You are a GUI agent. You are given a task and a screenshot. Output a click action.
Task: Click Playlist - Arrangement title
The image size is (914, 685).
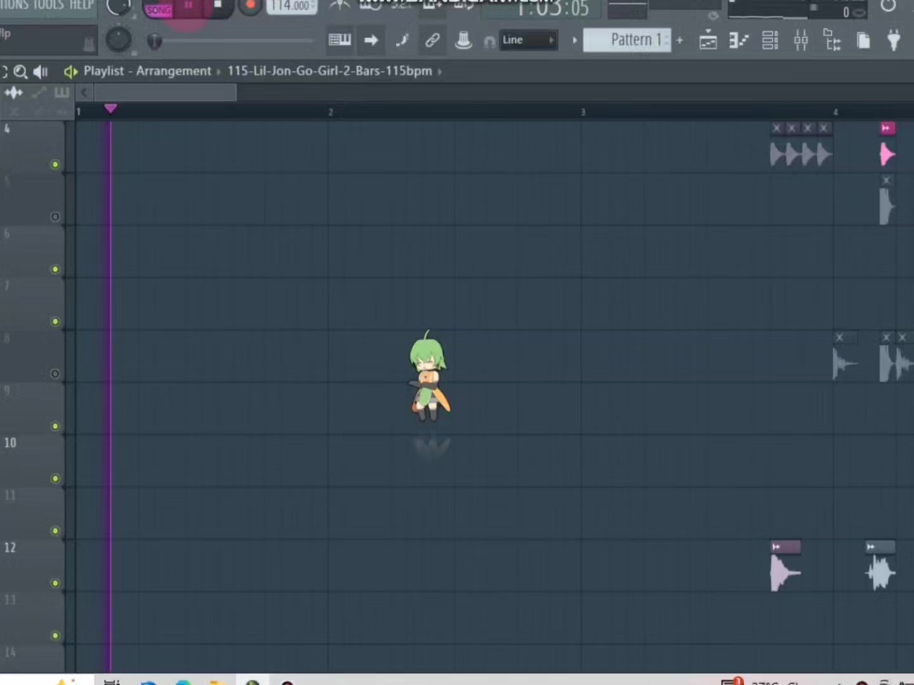point(147,71)
